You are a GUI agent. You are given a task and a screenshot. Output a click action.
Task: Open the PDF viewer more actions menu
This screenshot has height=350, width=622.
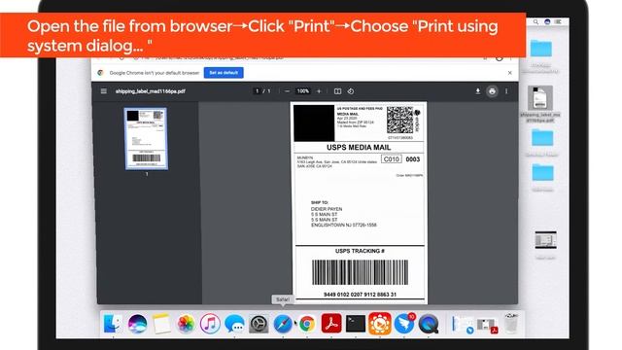point(506,91)
